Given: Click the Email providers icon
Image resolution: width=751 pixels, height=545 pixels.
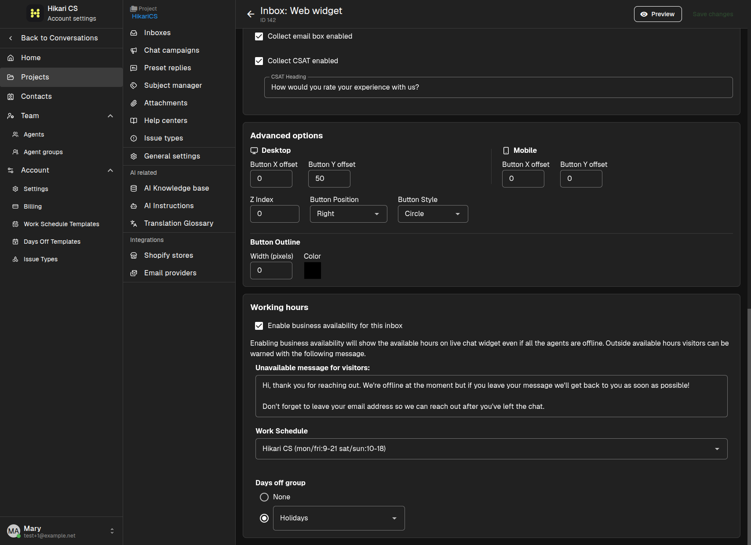Looking at the screenshot, I should (134, 273).
